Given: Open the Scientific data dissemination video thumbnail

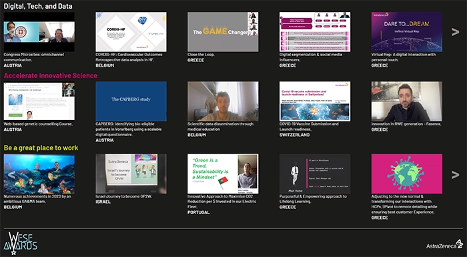Looking at the screenshot, I should (x=223, y=101).
